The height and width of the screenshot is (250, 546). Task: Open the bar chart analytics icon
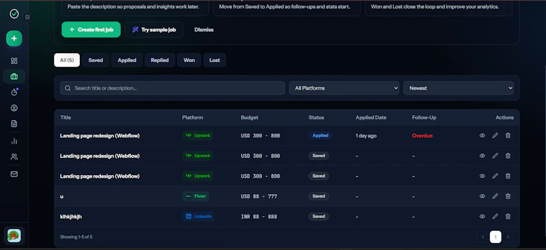[14, 141]
